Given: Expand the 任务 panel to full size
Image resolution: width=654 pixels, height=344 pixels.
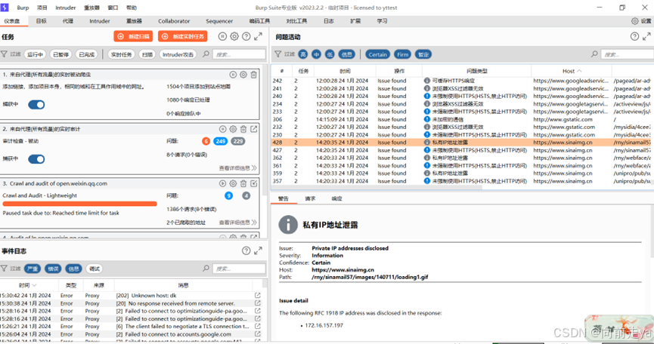Looking at the screenshot, I should 258,37.
